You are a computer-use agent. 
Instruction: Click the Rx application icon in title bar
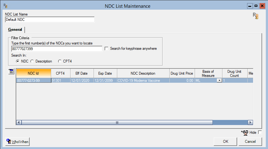[6, 6]
